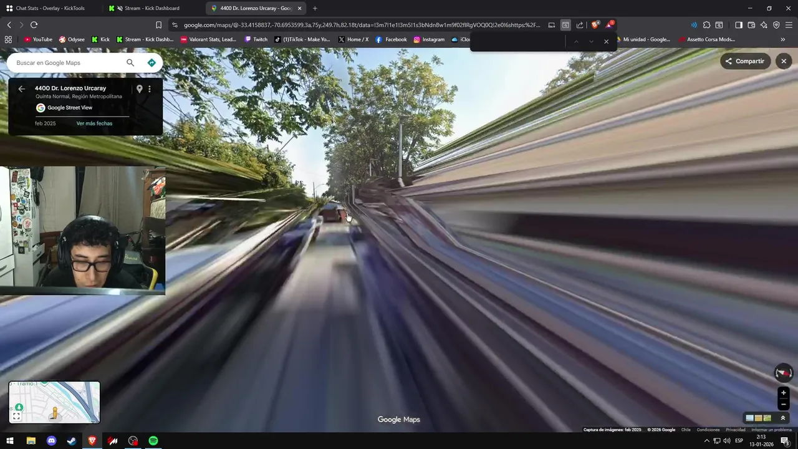This screenshot has height=449, width=798.
Task: Open directions with the blue diamond icon
Action: point(151,62)
